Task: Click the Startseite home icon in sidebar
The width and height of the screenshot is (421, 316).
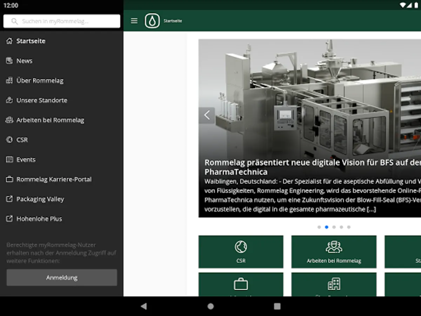Action: point(9,41)
